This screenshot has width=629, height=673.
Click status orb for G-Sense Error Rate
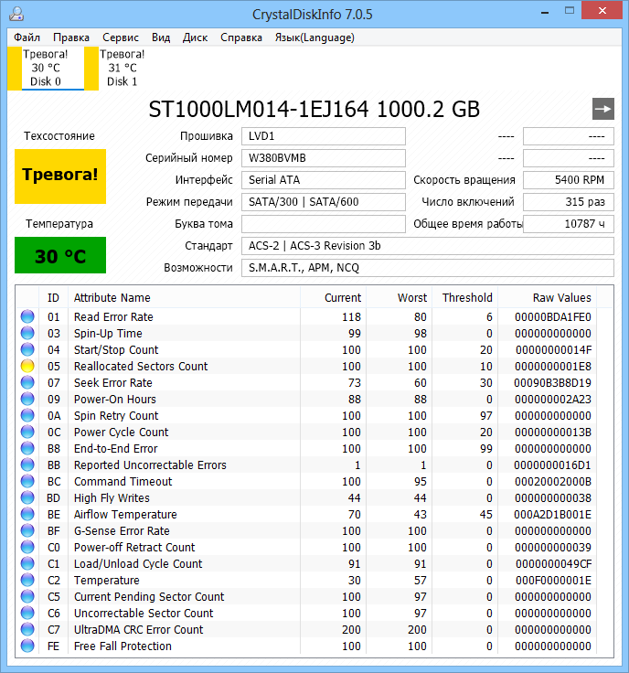[27, 530]
